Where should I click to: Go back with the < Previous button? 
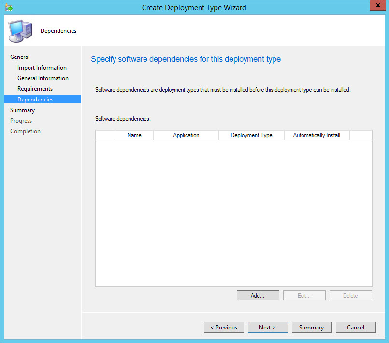(x=224, y=328)
